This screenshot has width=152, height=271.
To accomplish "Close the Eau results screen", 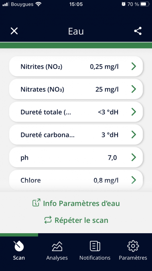I will 14,31.
